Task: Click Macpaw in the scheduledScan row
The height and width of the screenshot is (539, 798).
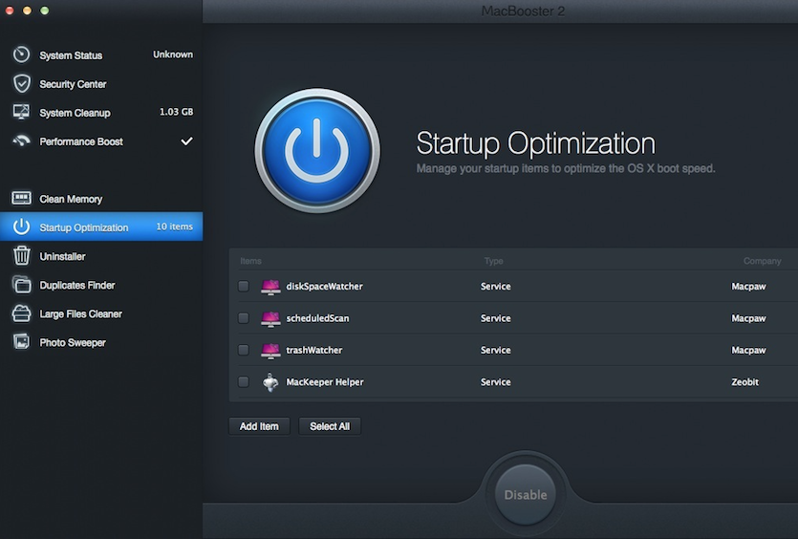Action: pyautogui.click(x=748, y=318)
